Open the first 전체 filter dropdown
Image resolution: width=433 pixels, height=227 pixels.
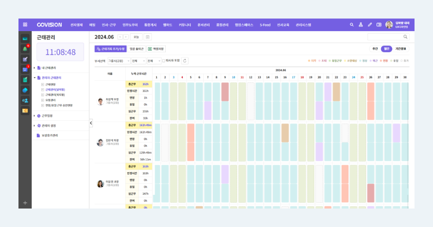(x=138, y=61)
